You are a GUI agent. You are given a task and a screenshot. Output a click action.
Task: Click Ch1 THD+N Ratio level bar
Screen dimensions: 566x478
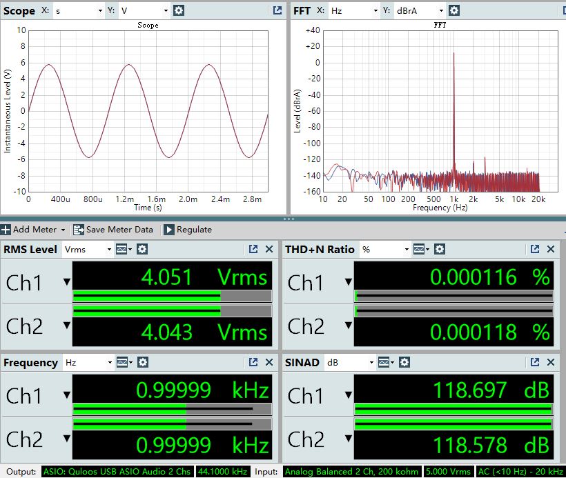[453, 296]
